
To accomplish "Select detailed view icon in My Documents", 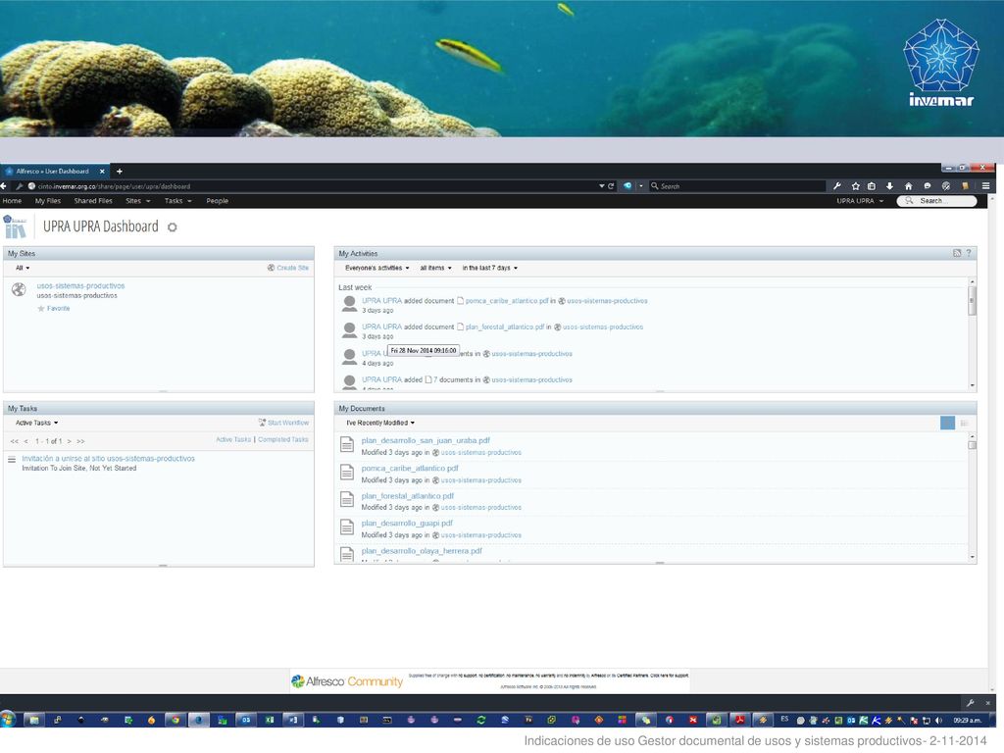I will (x=964, y=423).
